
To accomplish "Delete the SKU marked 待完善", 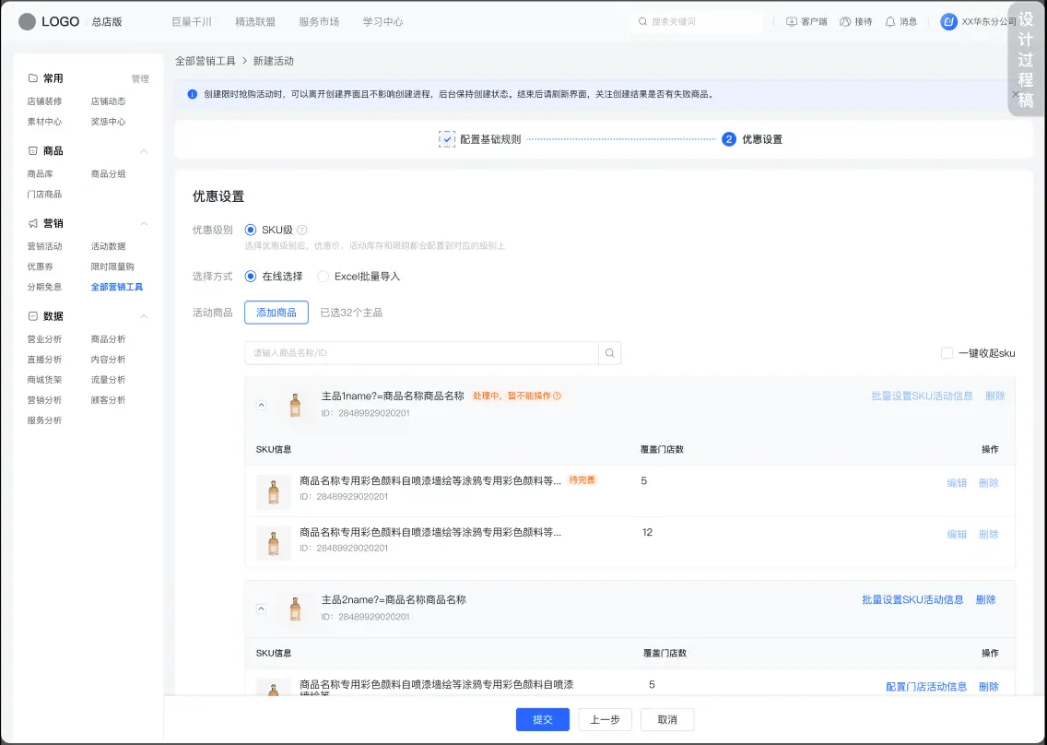I will [989, 482].
